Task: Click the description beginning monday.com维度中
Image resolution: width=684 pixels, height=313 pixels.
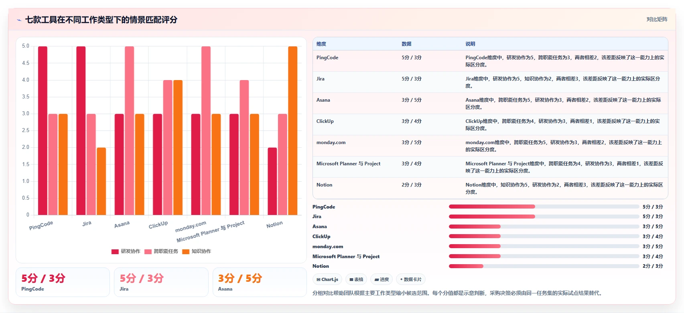Action: (x=564, y=146)
